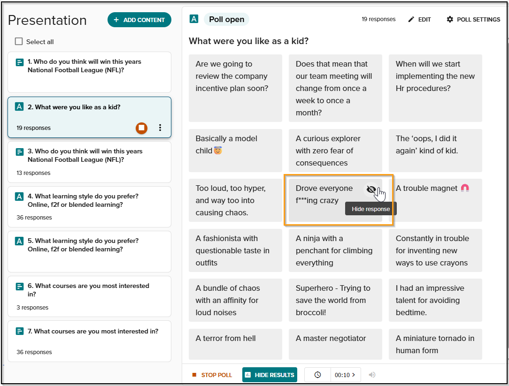Click multiple-choice icon on slide 7

19,331
